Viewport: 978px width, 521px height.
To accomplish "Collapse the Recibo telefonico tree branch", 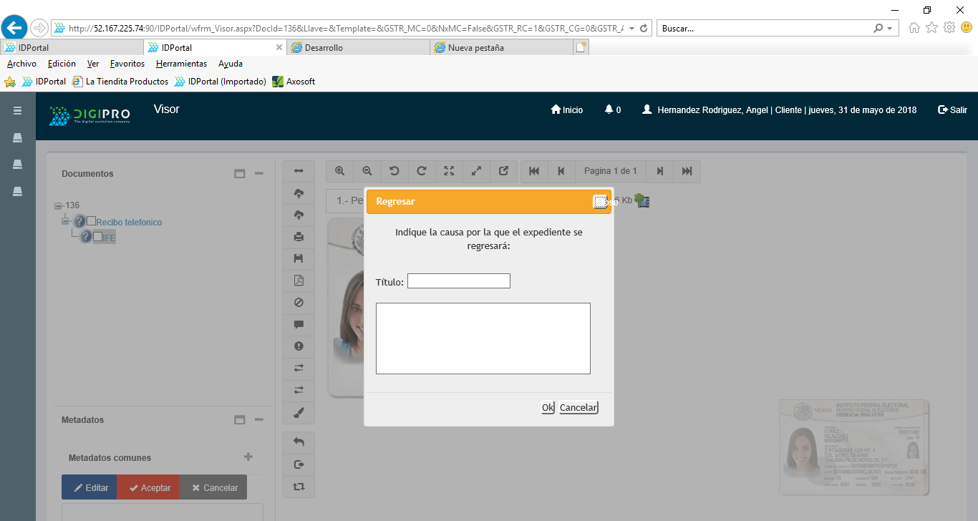I will point(65,221).
